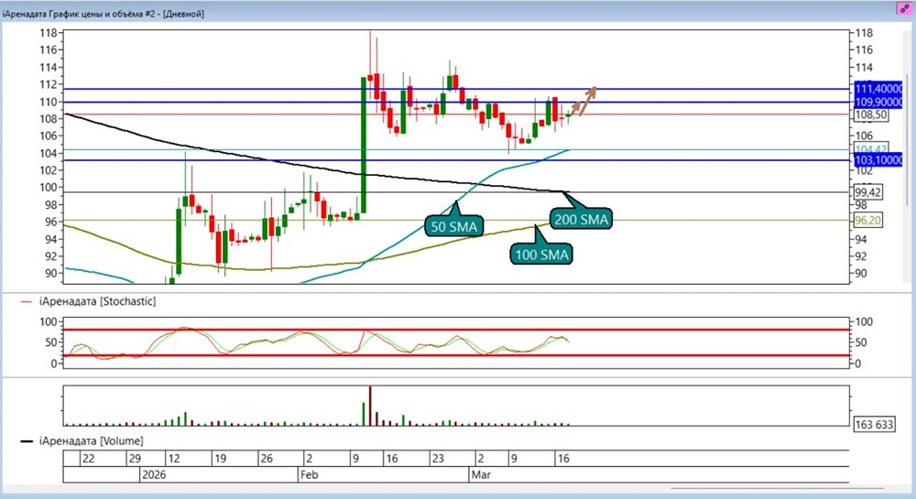Click the pink link icon in title bar corner
Image resolution: width=916 pixels, height=499 pixels.
coord(905,9)
